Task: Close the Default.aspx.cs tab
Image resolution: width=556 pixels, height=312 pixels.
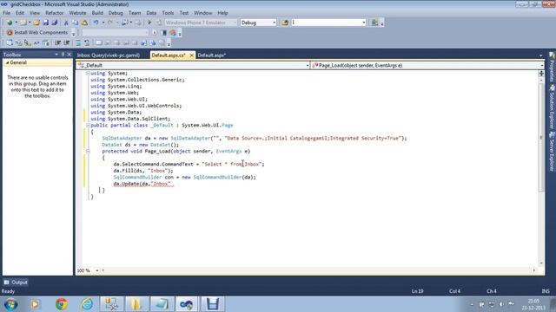Action: pos(191,55)
